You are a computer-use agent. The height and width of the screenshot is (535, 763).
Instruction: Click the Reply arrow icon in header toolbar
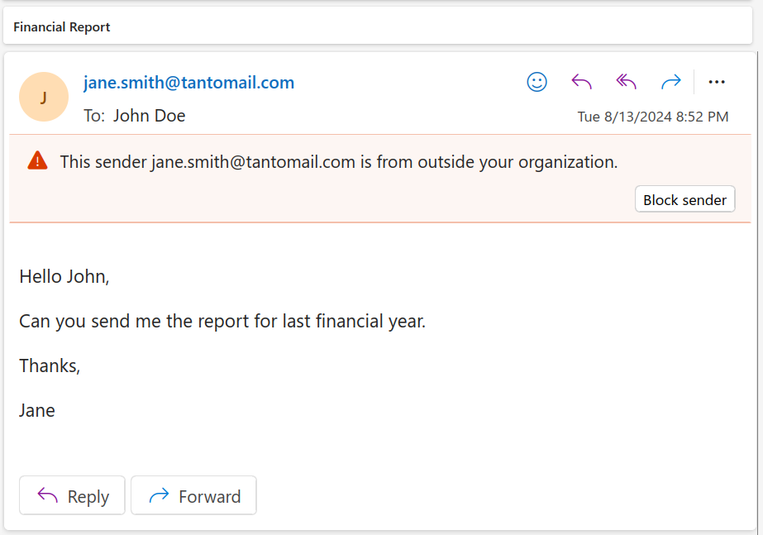[582, 82]
